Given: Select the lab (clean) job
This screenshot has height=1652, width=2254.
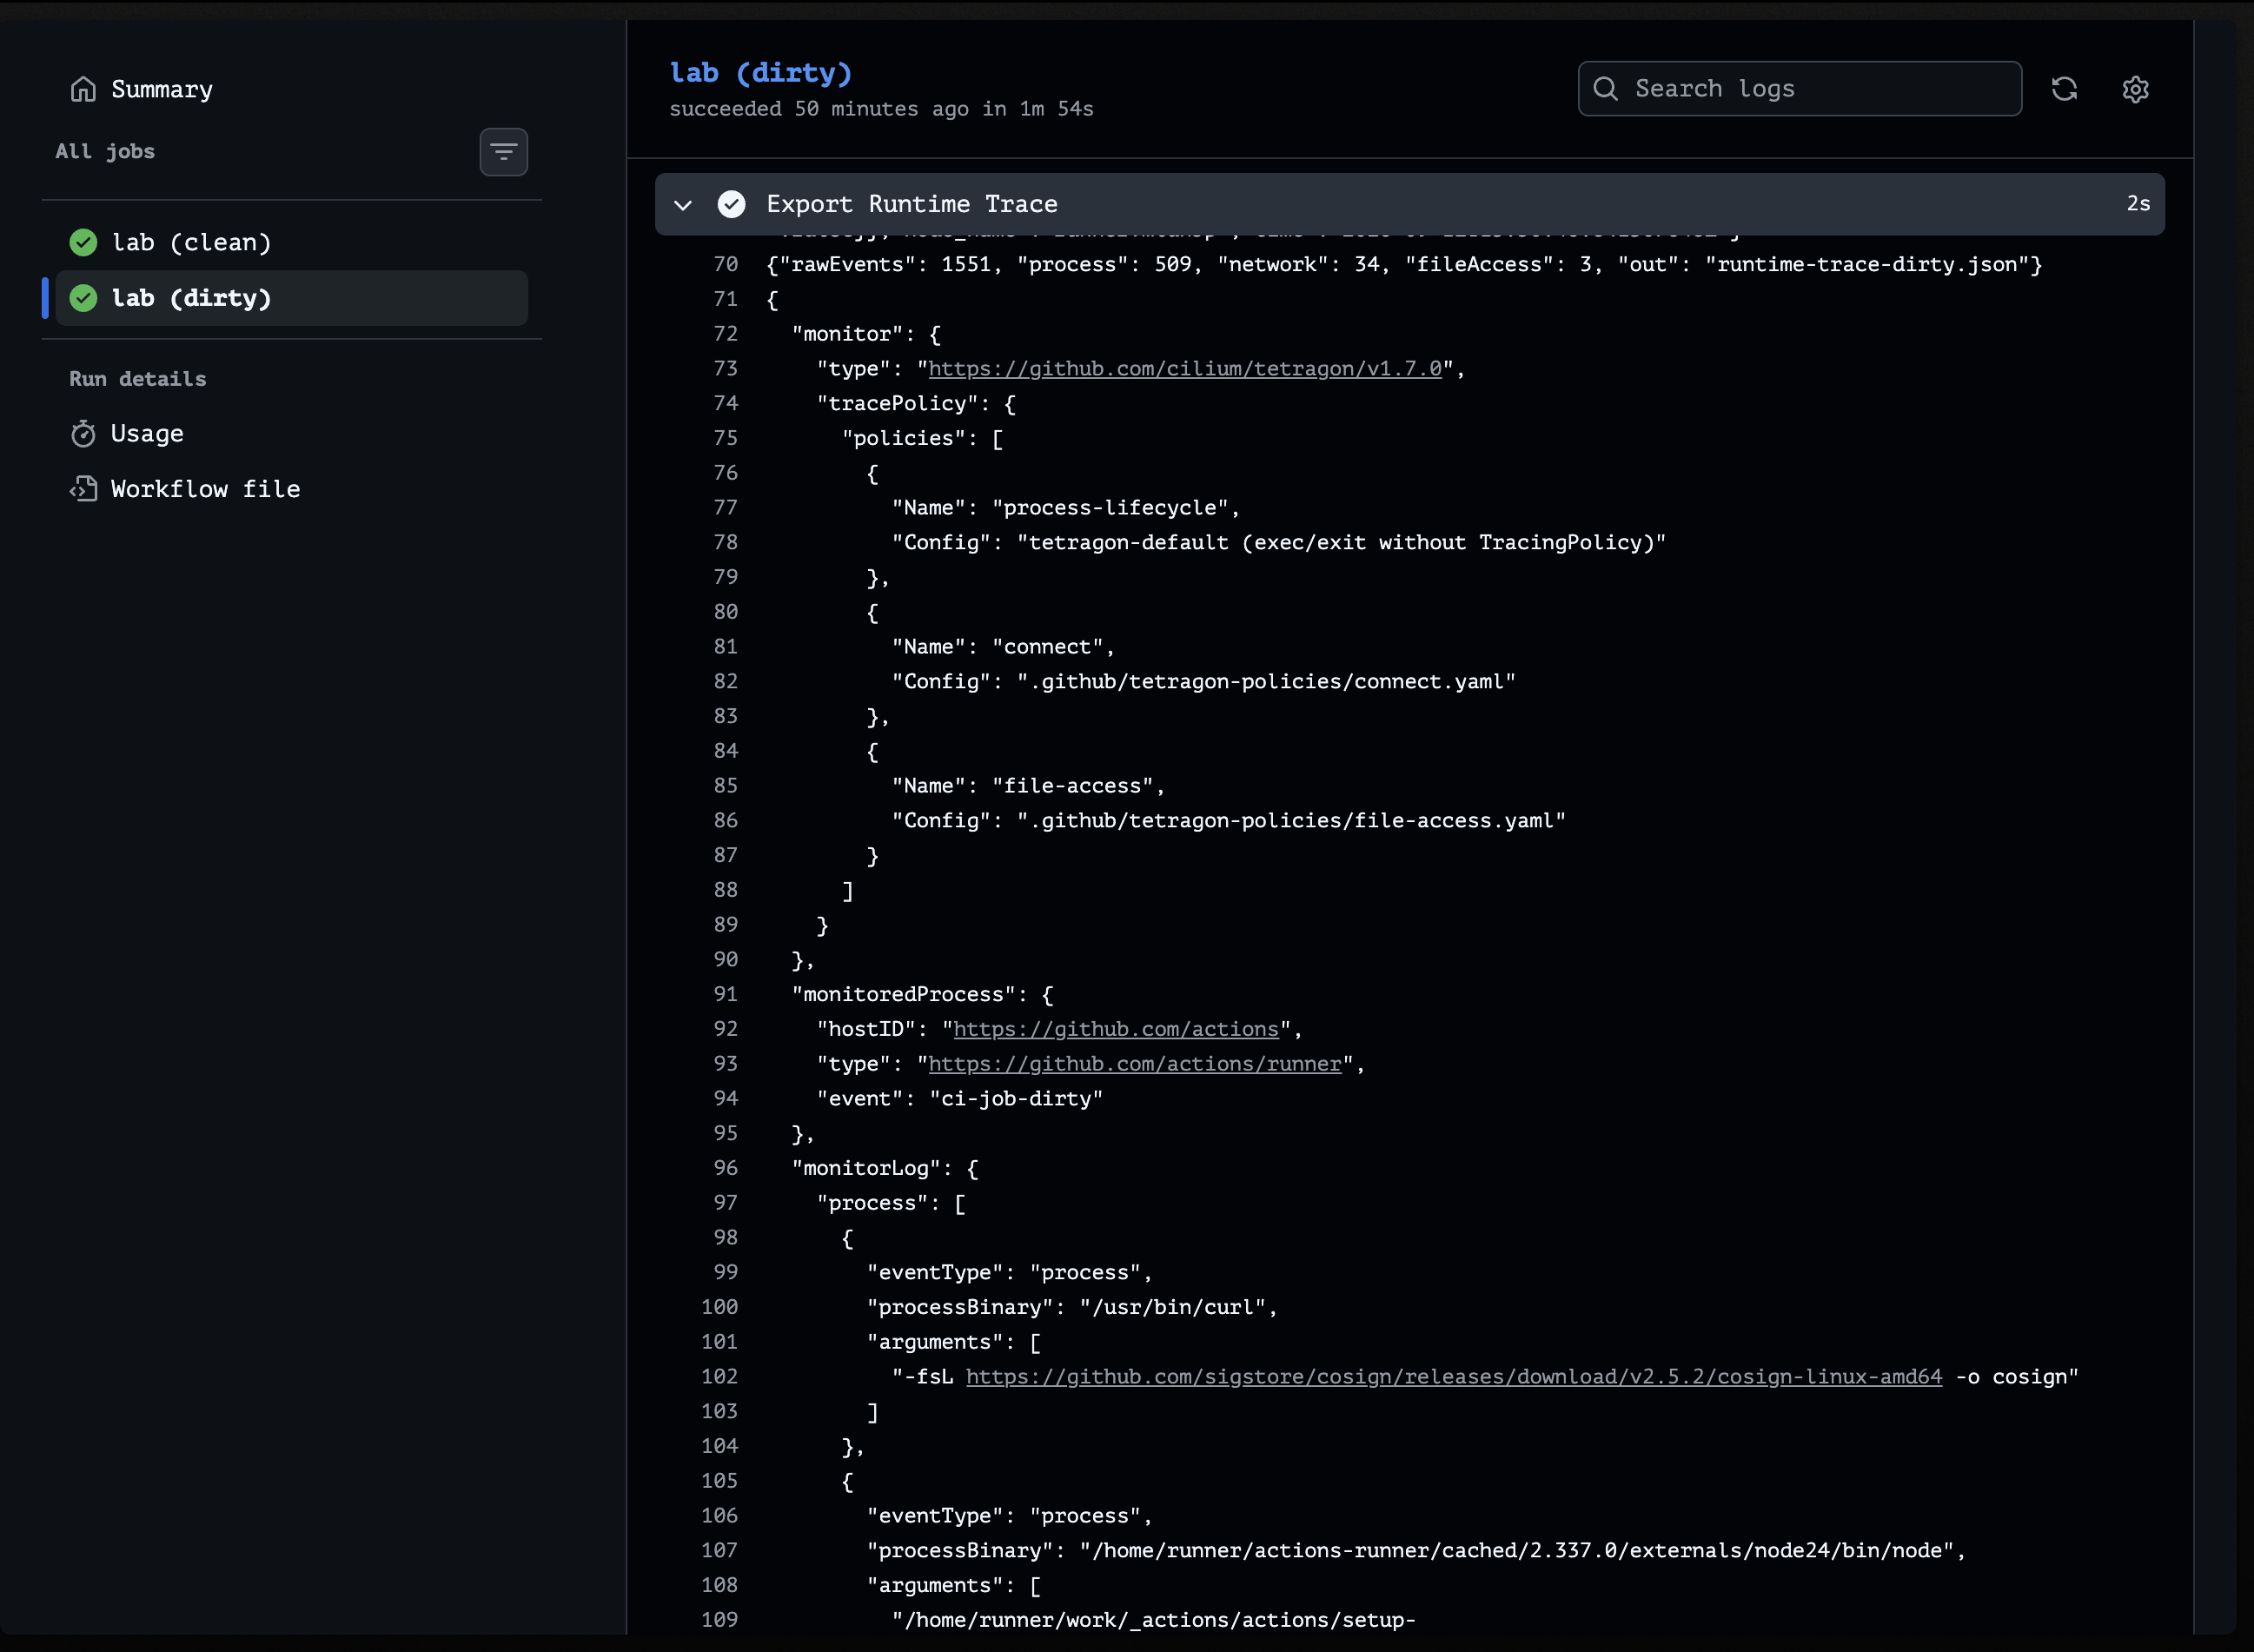Looking at the screenshot, I should 291,242.
